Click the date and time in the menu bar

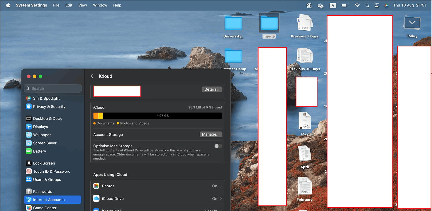click(x=410, y=5)
